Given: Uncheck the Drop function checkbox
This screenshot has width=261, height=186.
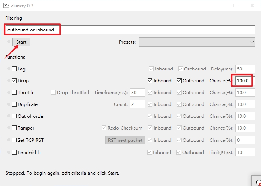Looking at the screenshot, I should click(14, 81).
